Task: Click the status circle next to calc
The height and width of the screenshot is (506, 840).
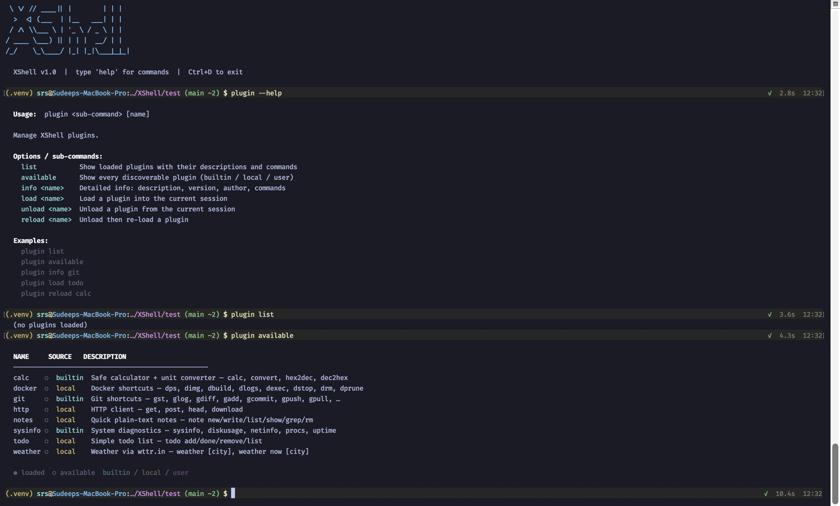Action: 46,378
